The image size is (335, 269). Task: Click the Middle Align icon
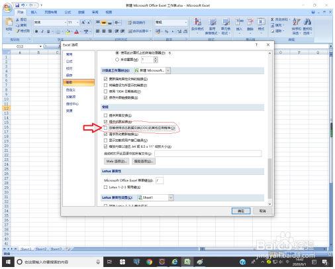(x=103, y=23)
